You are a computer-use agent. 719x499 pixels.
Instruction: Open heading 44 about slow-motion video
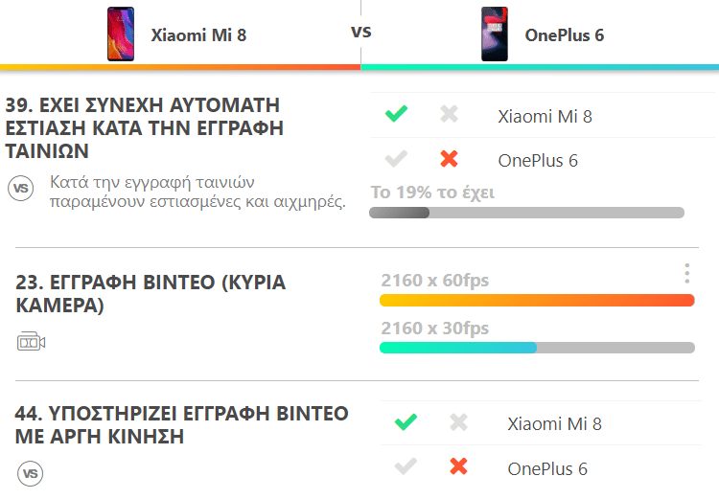181,424
